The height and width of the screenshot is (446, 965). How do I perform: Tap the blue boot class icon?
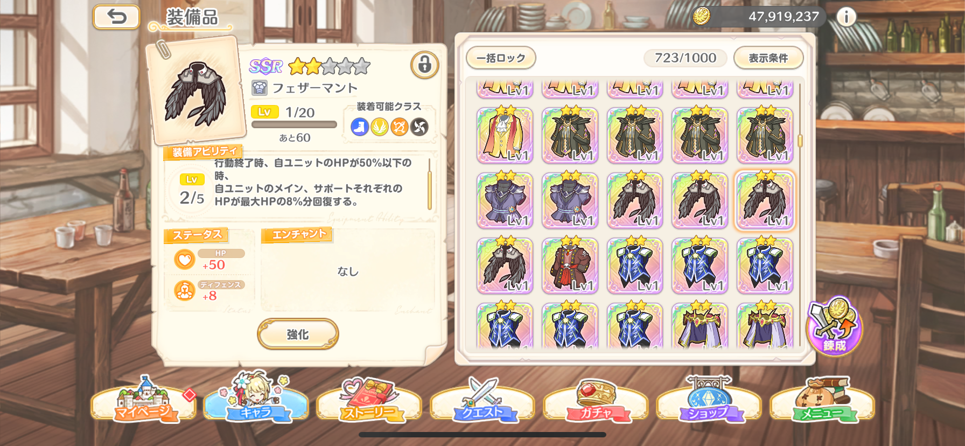(x=360, y=127)
